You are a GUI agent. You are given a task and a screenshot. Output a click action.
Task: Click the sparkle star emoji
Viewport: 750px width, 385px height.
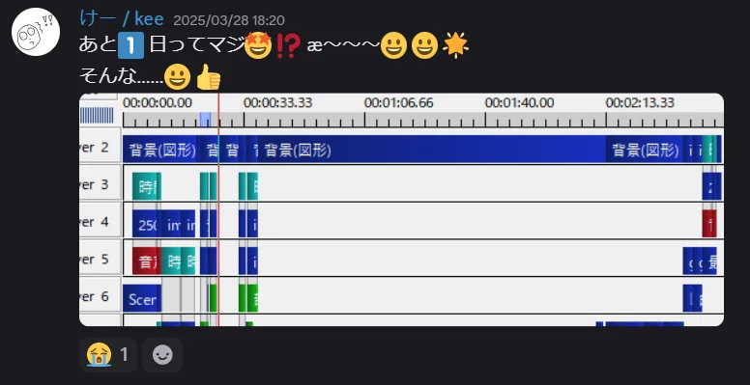pos(455,46)
